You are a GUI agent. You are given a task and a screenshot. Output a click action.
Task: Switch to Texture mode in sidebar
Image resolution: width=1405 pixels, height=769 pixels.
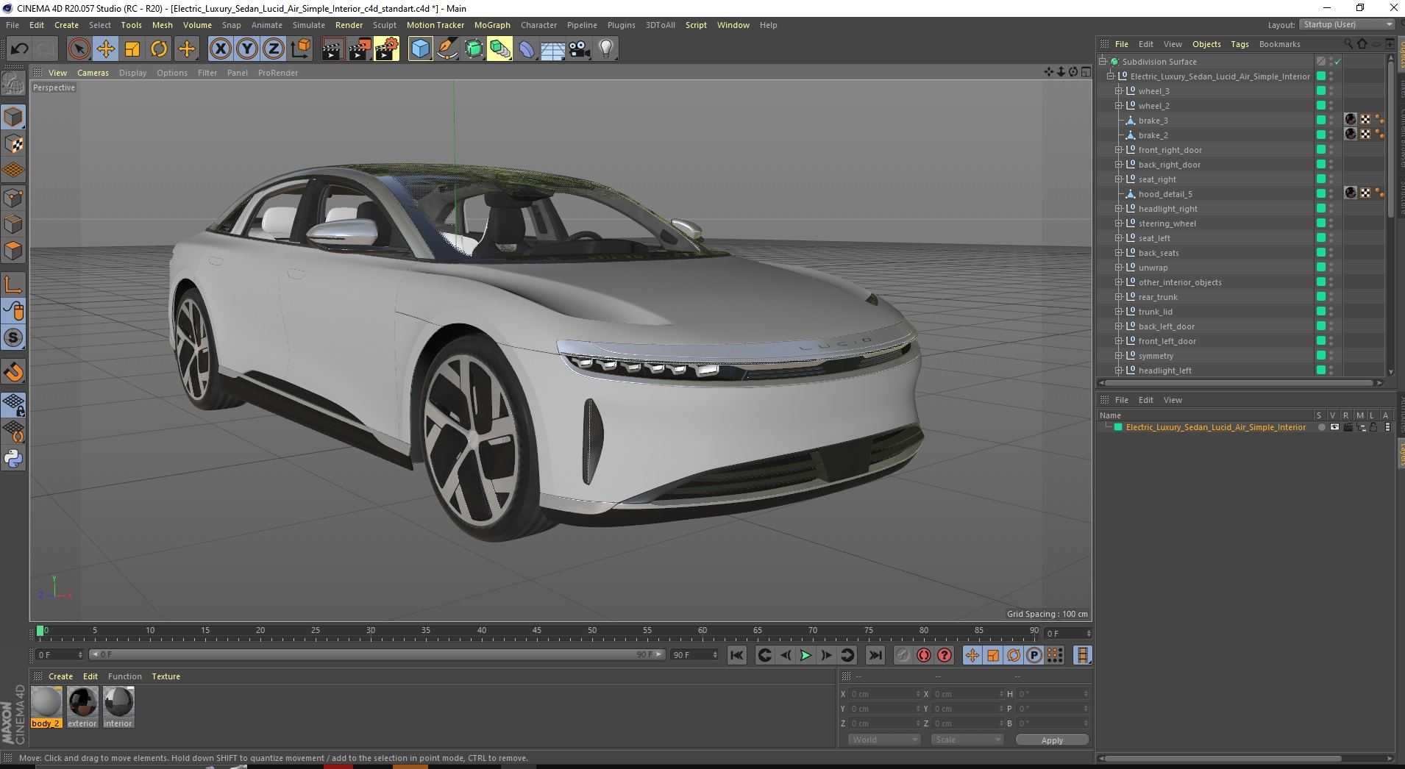[x=13, y=144]
